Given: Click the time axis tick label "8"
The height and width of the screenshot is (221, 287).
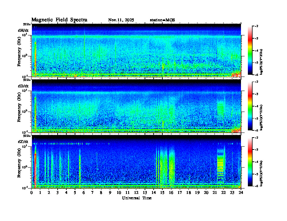Looking at the screenshot, I should (x=101, y=192).
